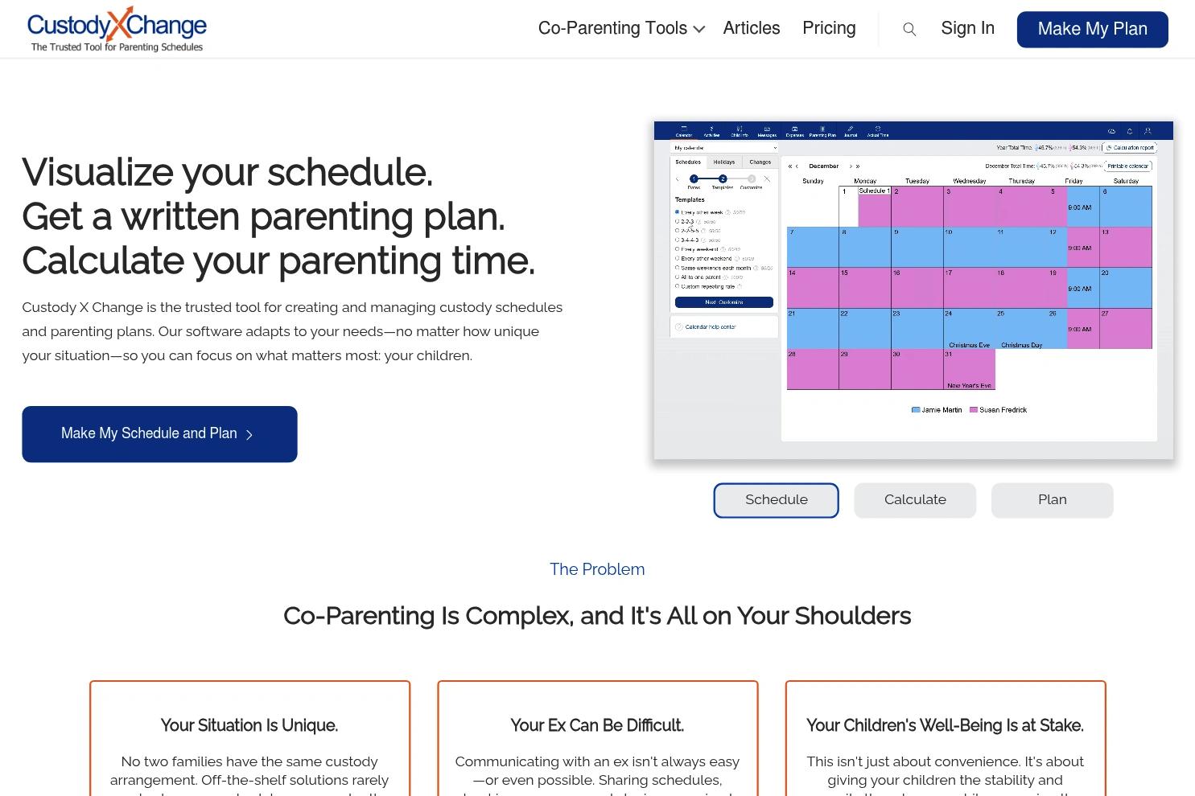Click the notifications bell icon in the preview

[1129, 131]
